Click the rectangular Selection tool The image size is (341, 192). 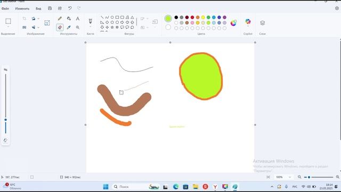(8, 21)
